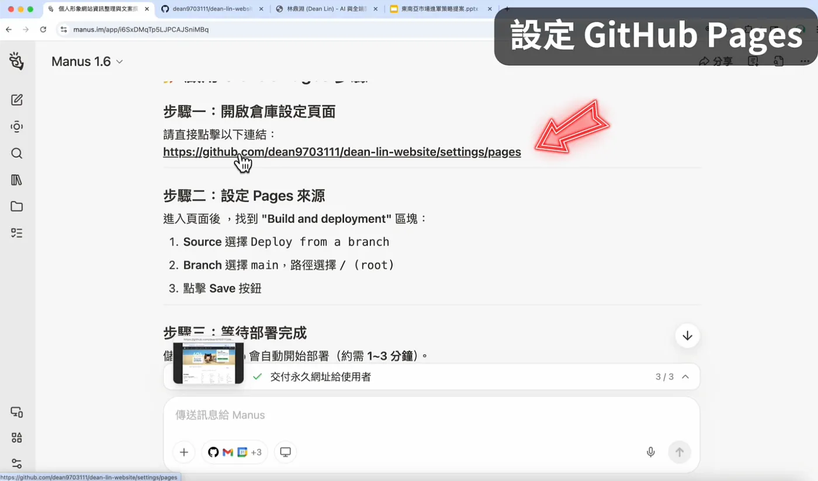This screenshot has width=818, height=481.
Task: Open the folder icon in the sidebar
Action: point(17,206)
